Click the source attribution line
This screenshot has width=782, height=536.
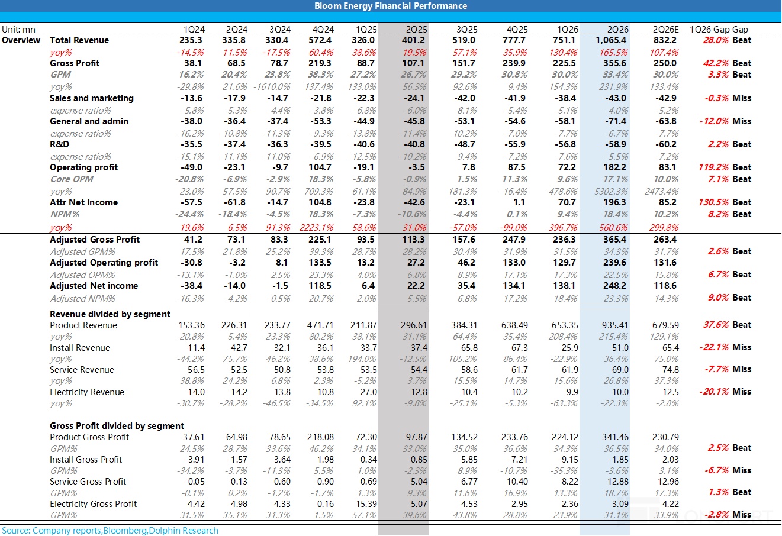click(x=110, y=531)
